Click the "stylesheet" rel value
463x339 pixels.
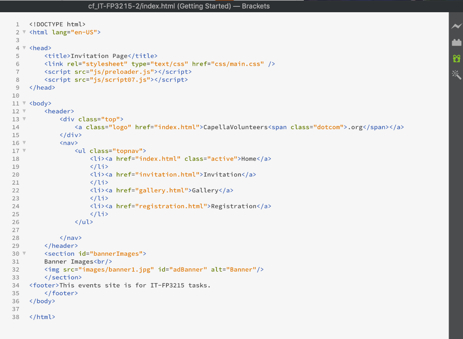tap(105, 64)
